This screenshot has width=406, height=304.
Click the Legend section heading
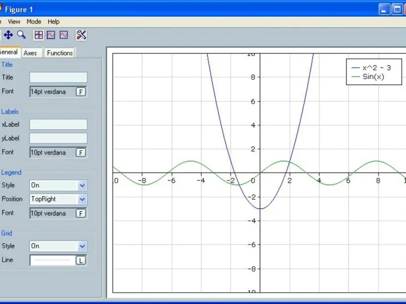tap(11, 172)
